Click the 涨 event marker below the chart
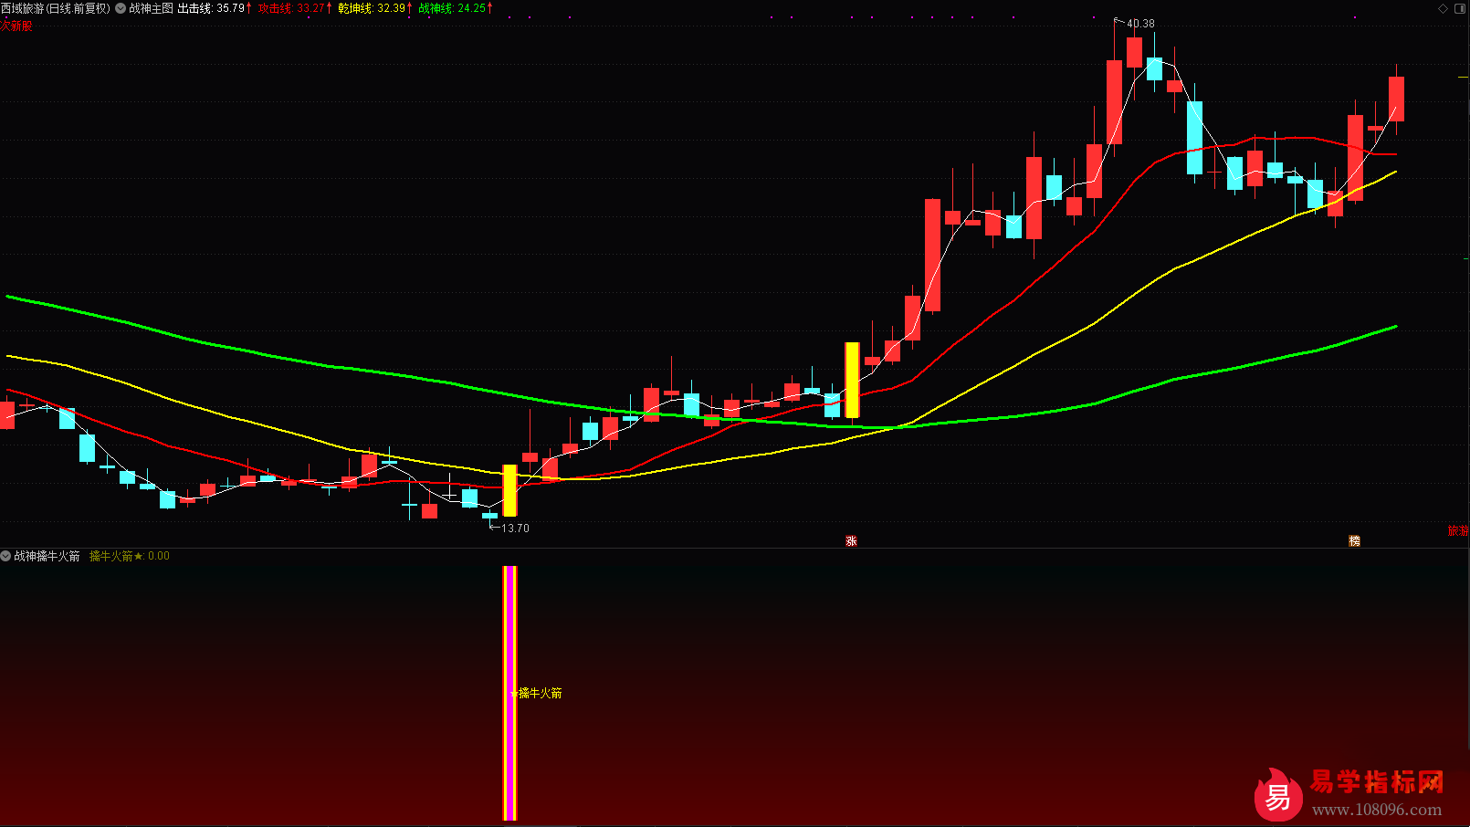Image resolution: width=1470 pixels, height=827 pixels. tap(852, 541)
